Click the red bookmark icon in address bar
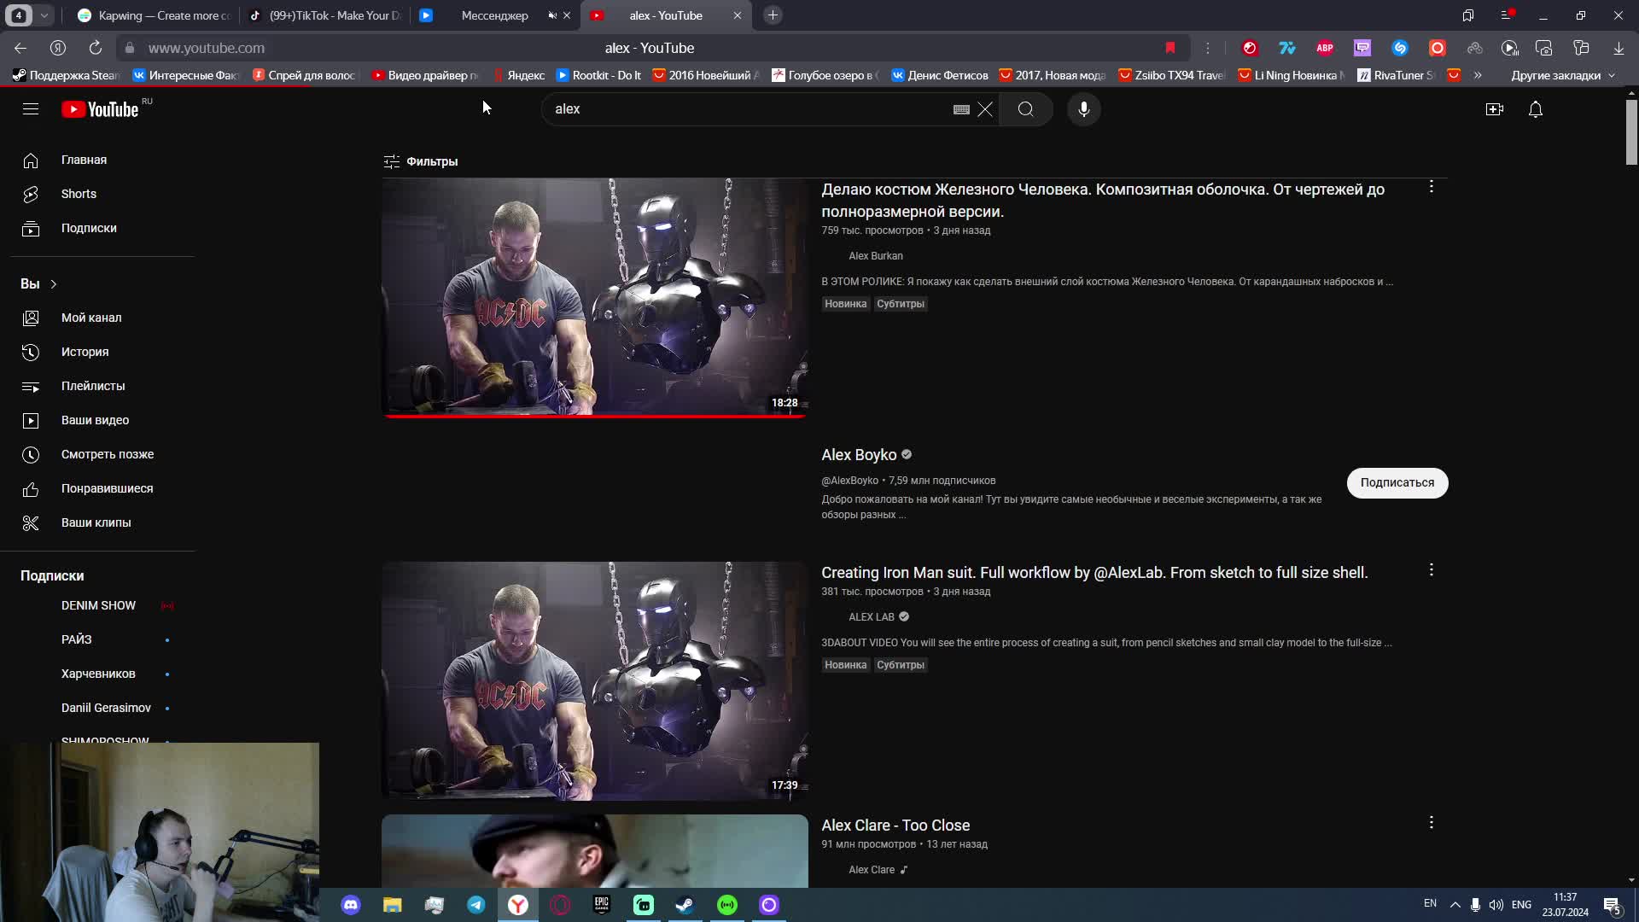Screen dimensions: 1639x922 click(1170, 48)
